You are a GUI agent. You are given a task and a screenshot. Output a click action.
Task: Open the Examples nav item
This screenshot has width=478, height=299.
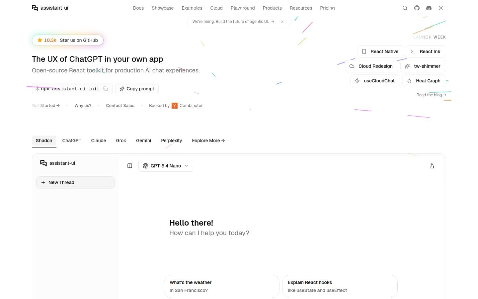192,8
